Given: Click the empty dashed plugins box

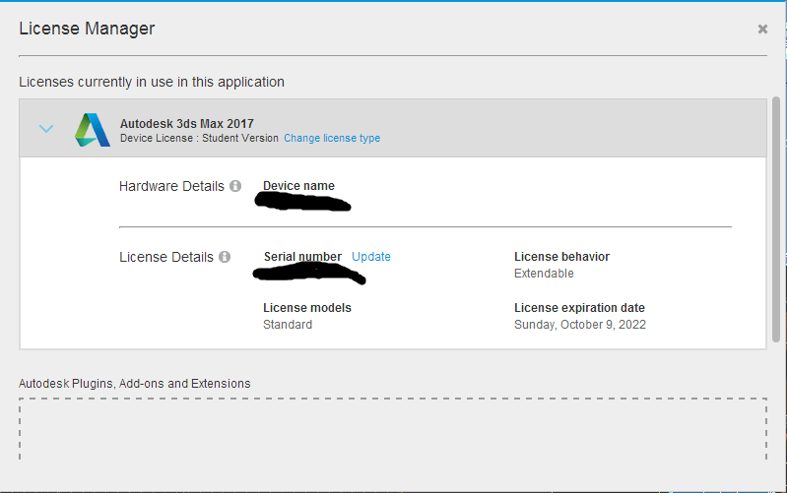Looking at the screenshot, I should click(392, 428).
